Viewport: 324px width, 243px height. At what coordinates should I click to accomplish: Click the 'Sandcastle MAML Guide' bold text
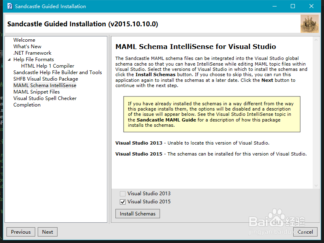point(166,120)
